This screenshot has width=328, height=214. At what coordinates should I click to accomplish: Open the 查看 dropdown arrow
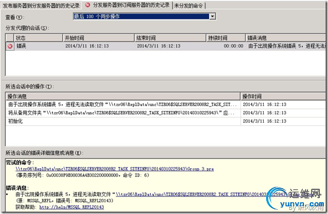tap(213, 16)
